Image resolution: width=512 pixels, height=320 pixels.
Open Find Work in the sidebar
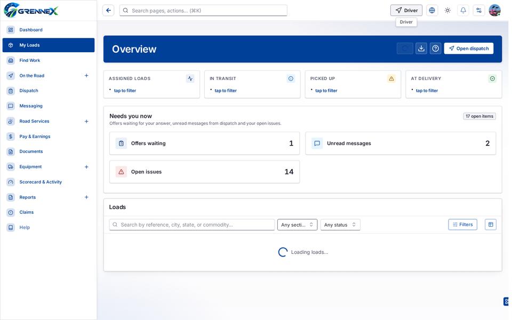pyautogui.click(x=49, y=60)
